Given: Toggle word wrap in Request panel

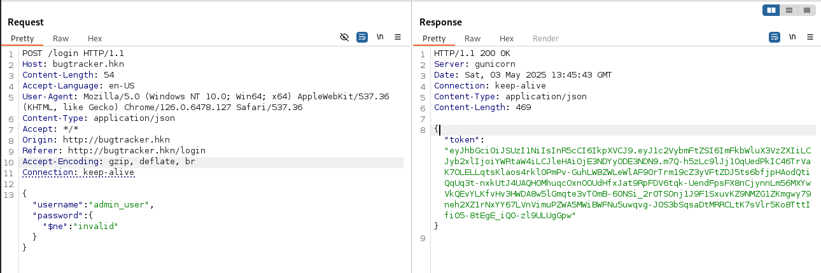Looking at the screenshot, I should (362, 38).
